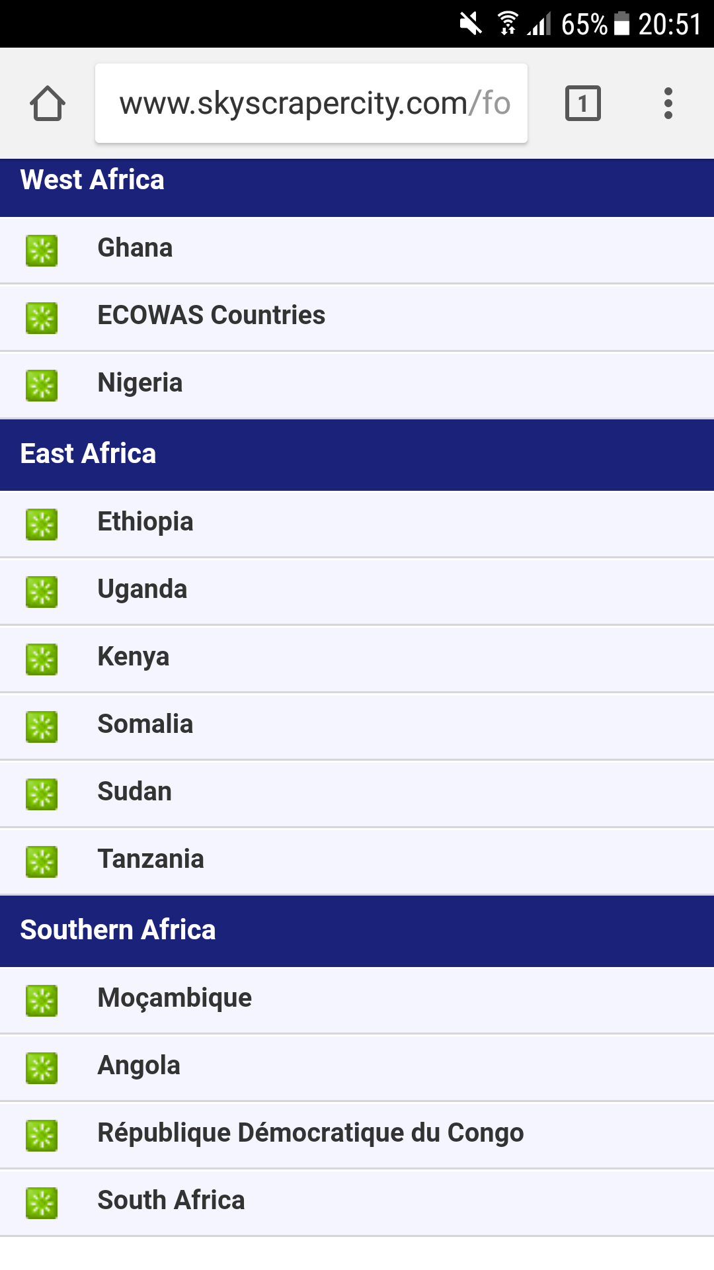Select the Southern Africa section header
The height and width of the screenshot is (1270, 714).
118,930
